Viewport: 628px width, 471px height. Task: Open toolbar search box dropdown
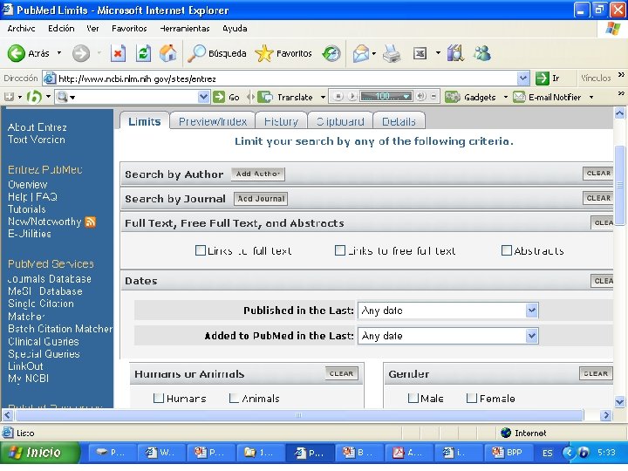coord(203,97)
